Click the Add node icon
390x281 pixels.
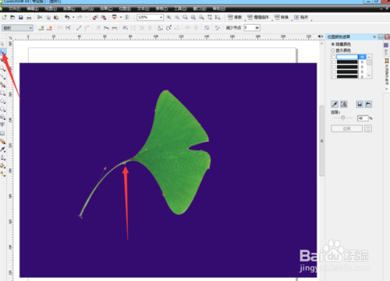(41, 28)
